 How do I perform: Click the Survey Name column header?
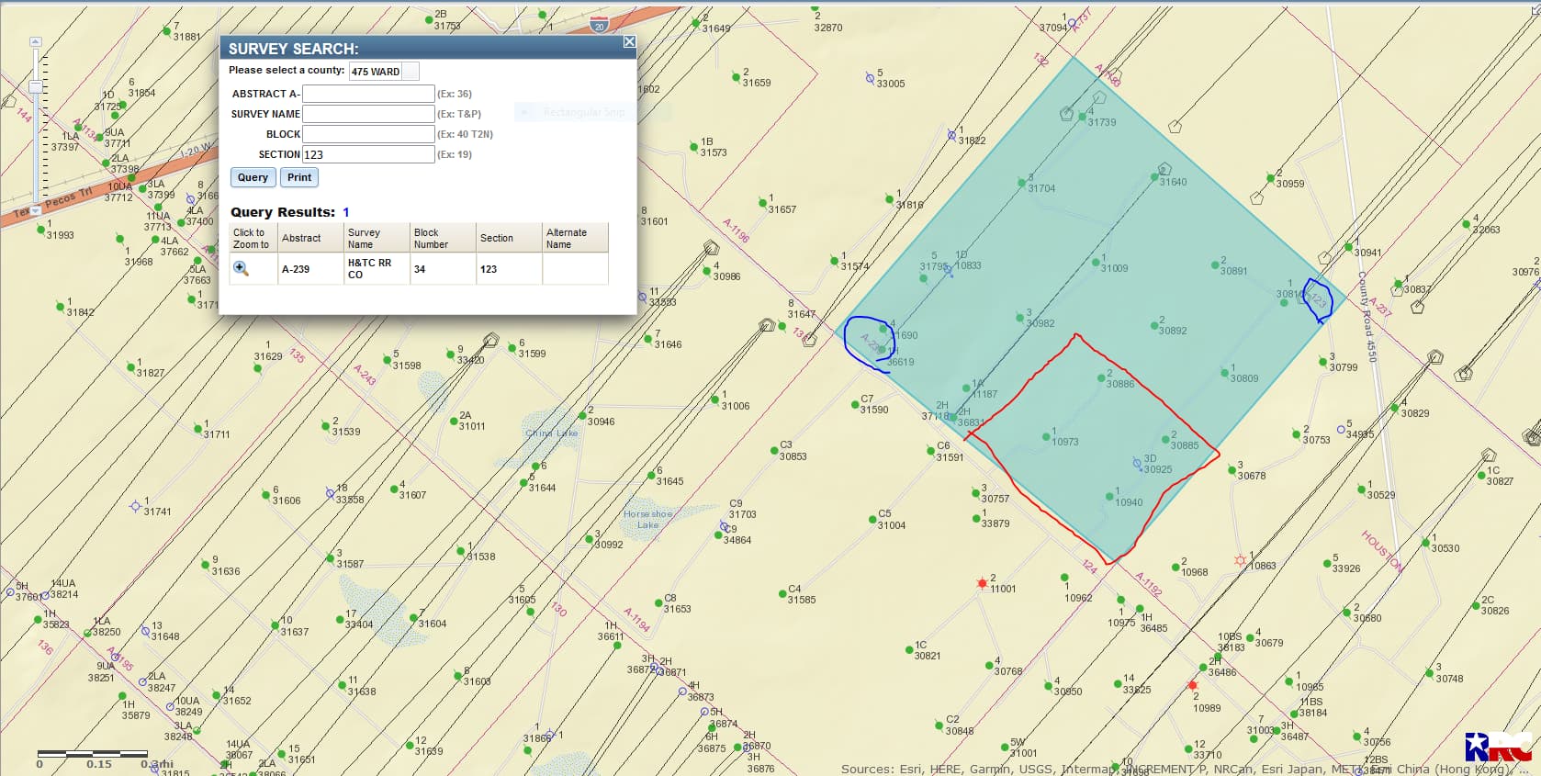(377, 238)
